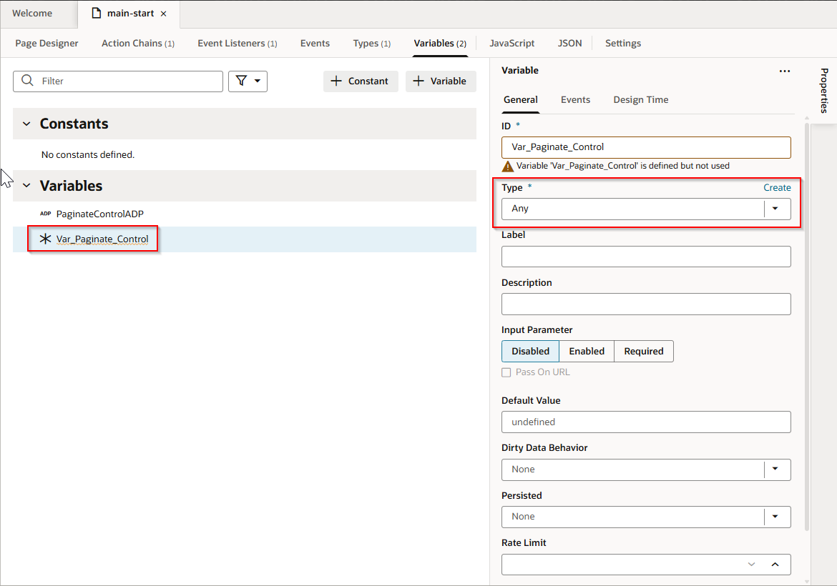Screen dimensions: 837x586
Task: Switch to the Action Chains tab
Action: (x=137, y=44)
